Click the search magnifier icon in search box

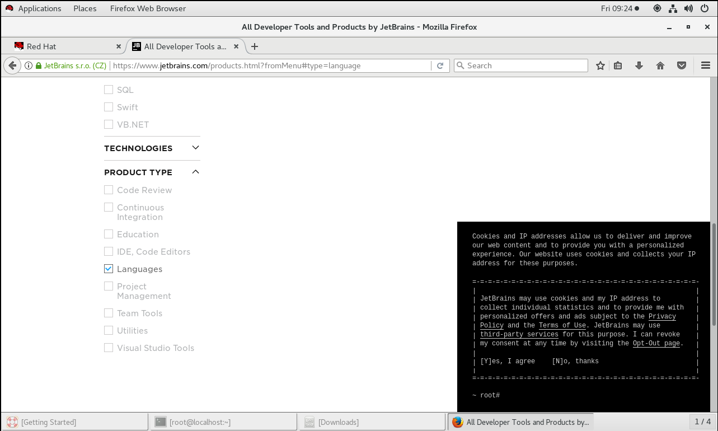[461, 65]
